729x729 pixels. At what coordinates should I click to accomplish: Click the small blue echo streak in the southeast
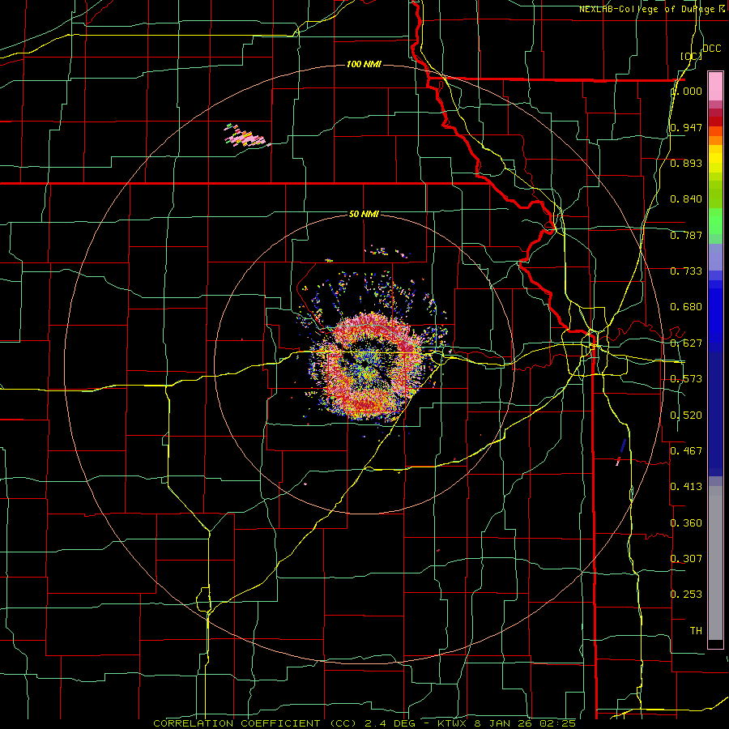[623, 446]
